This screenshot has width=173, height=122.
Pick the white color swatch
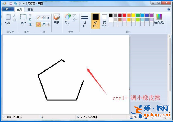[x=111, y=20]
